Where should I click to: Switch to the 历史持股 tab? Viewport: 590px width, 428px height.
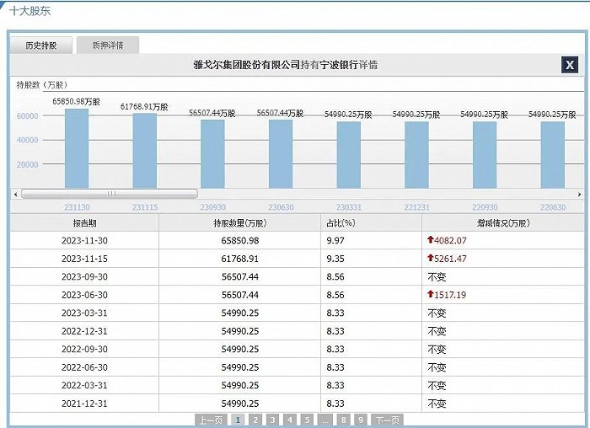pos(41,45)
